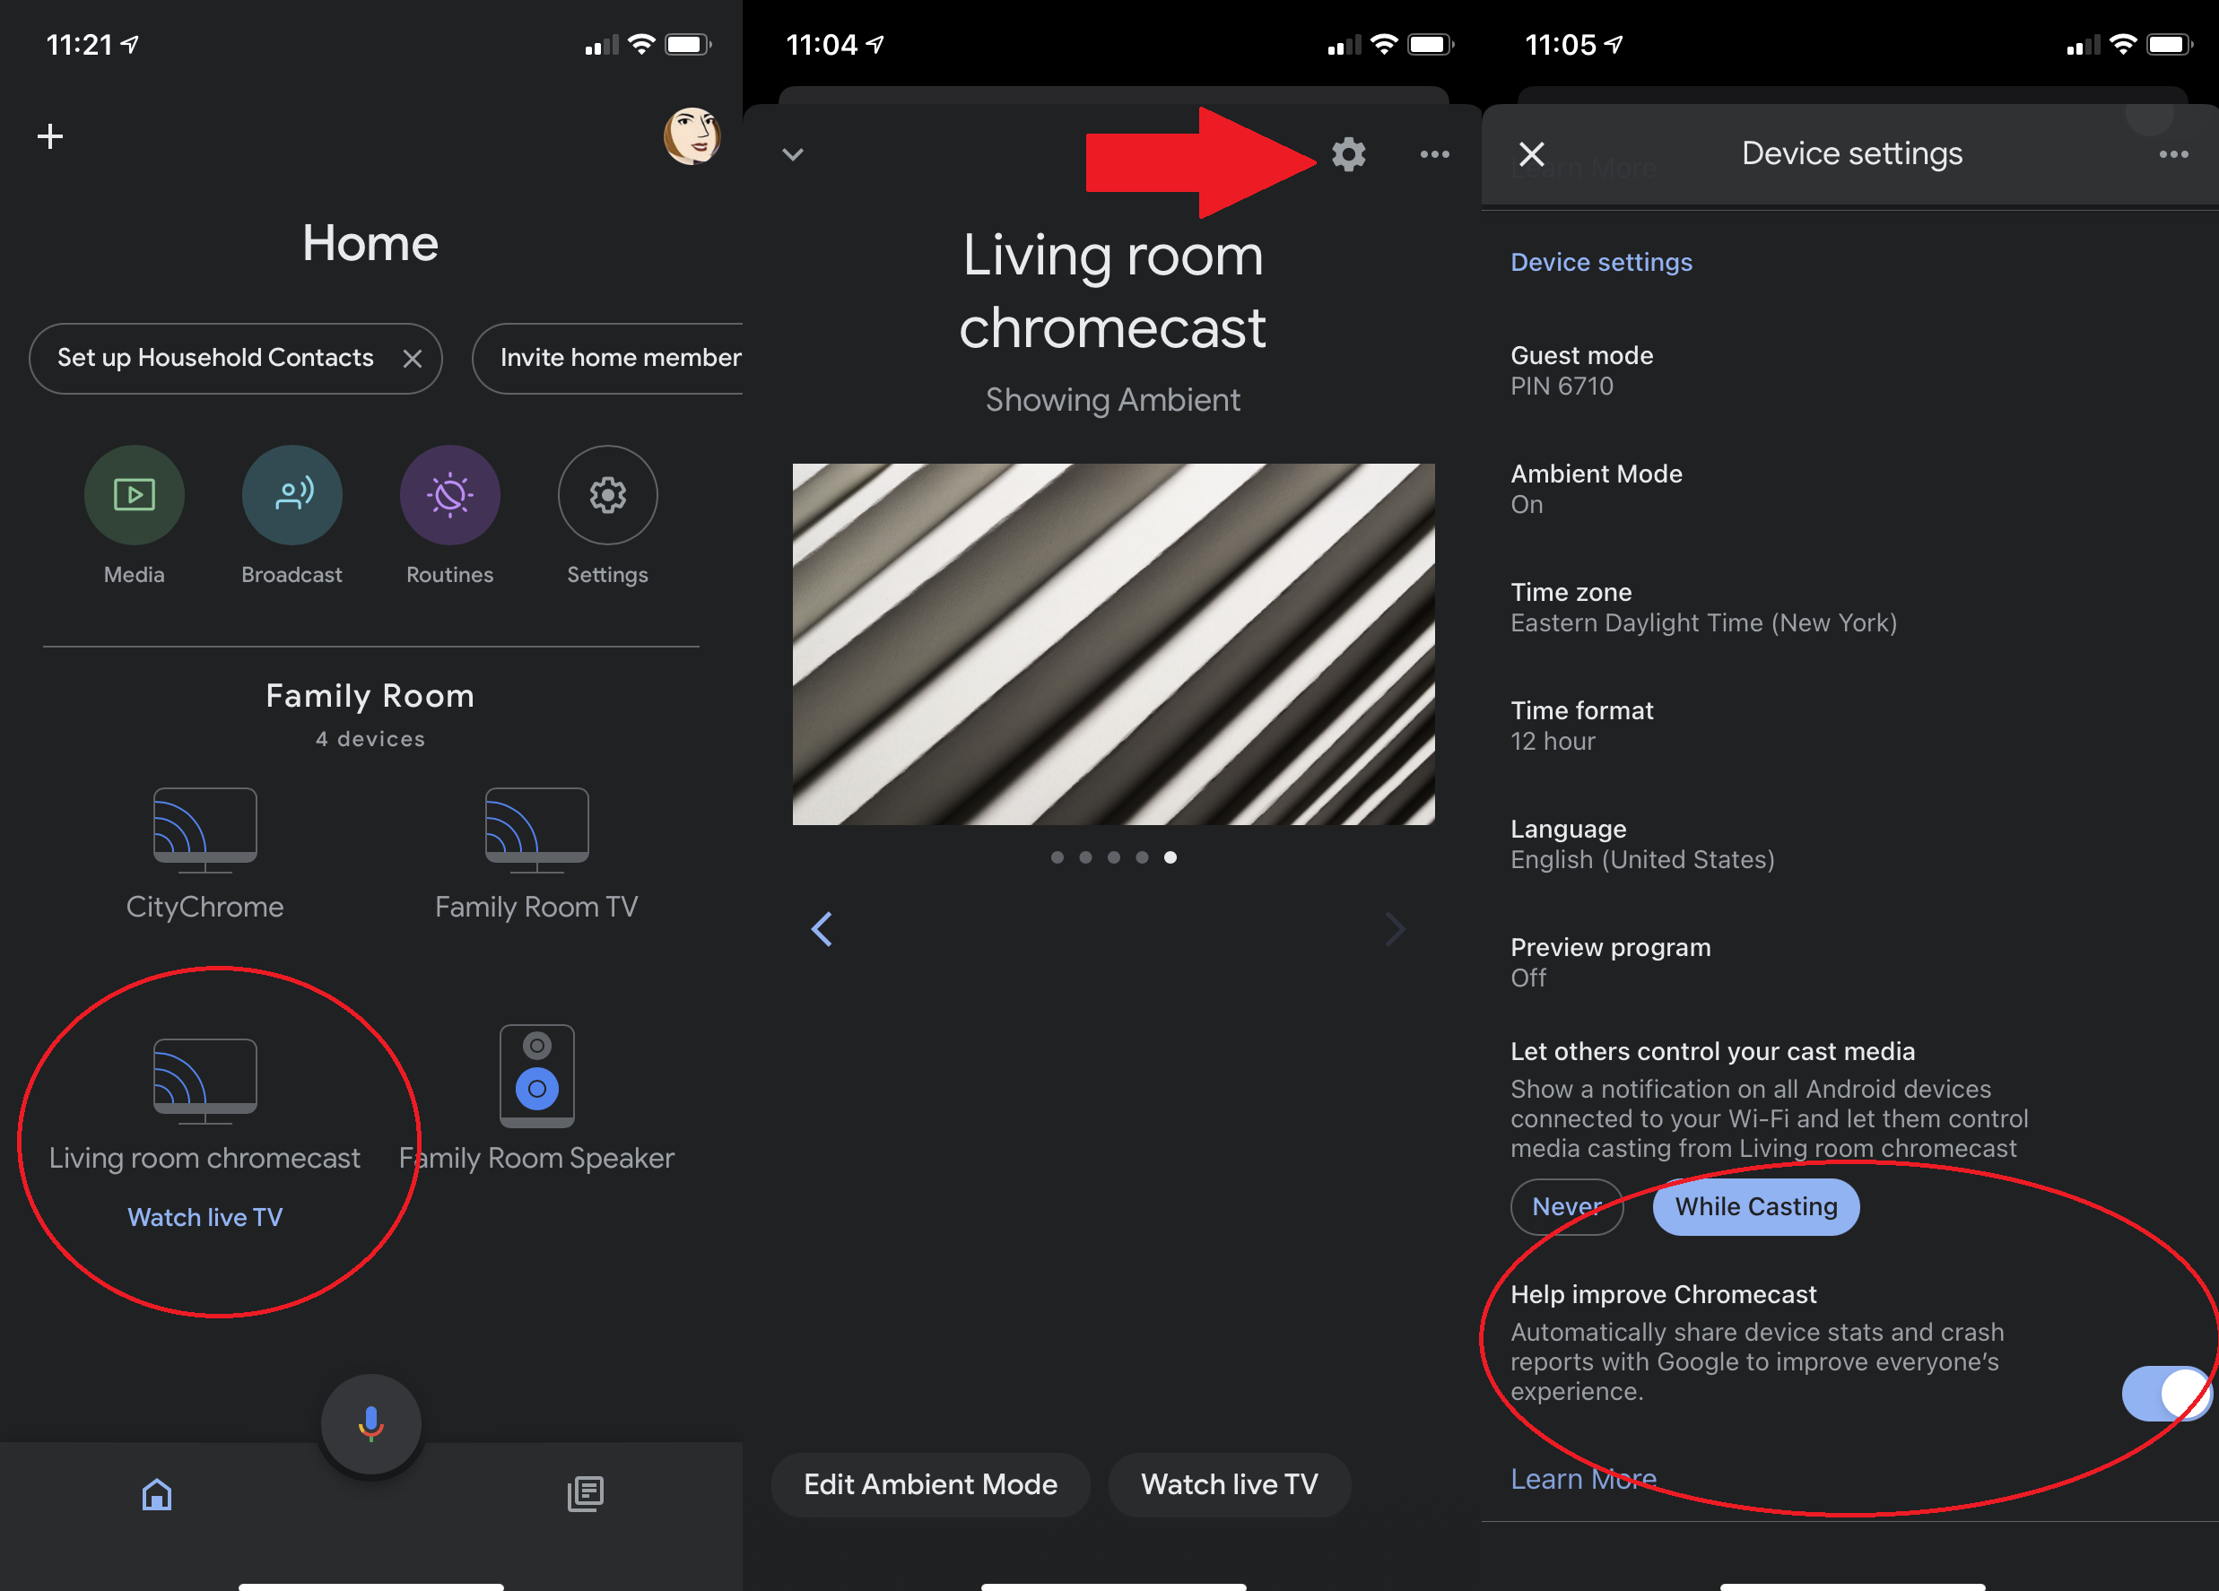This screenshot has height=1591, width=2219.
Task: Open Preview program setting
Action: 1849,963
